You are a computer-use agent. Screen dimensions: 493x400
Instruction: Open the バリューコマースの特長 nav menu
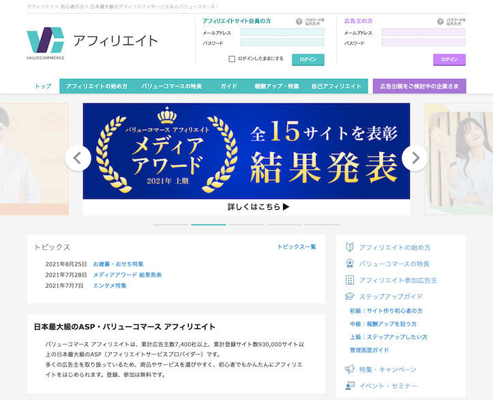[x=171, y=86]
